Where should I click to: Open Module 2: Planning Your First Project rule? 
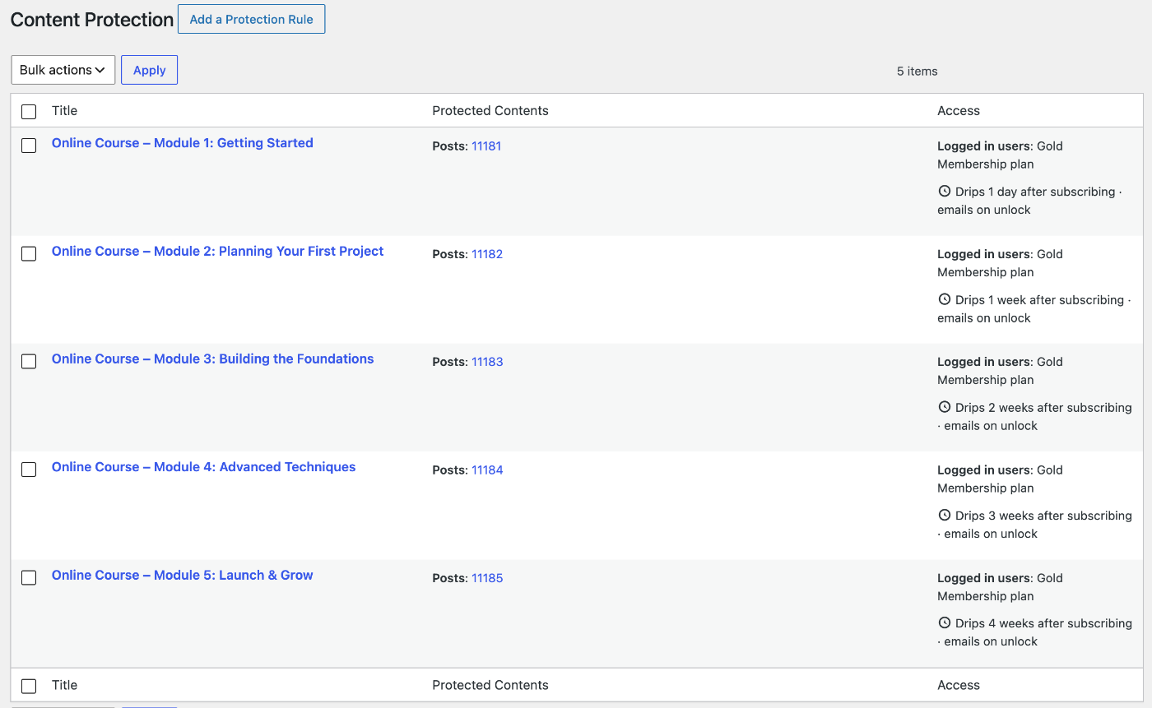coord(218,251)
